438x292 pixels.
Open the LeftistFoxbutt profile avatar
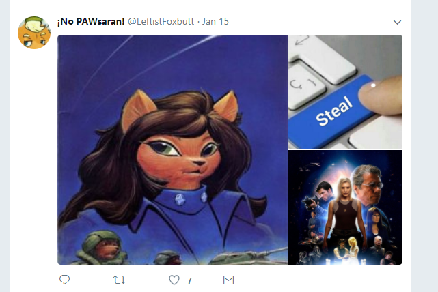34,33
